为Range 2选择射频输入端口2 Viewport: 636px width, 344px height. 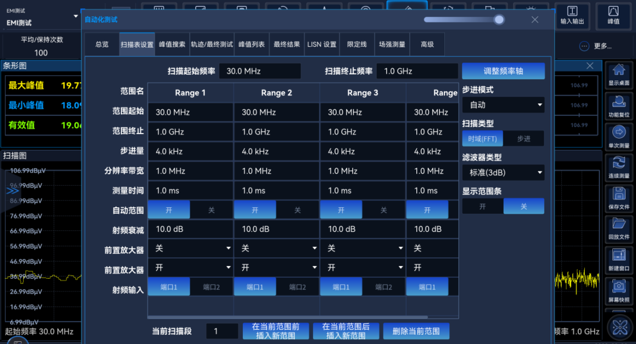click(x=297, y=286)
